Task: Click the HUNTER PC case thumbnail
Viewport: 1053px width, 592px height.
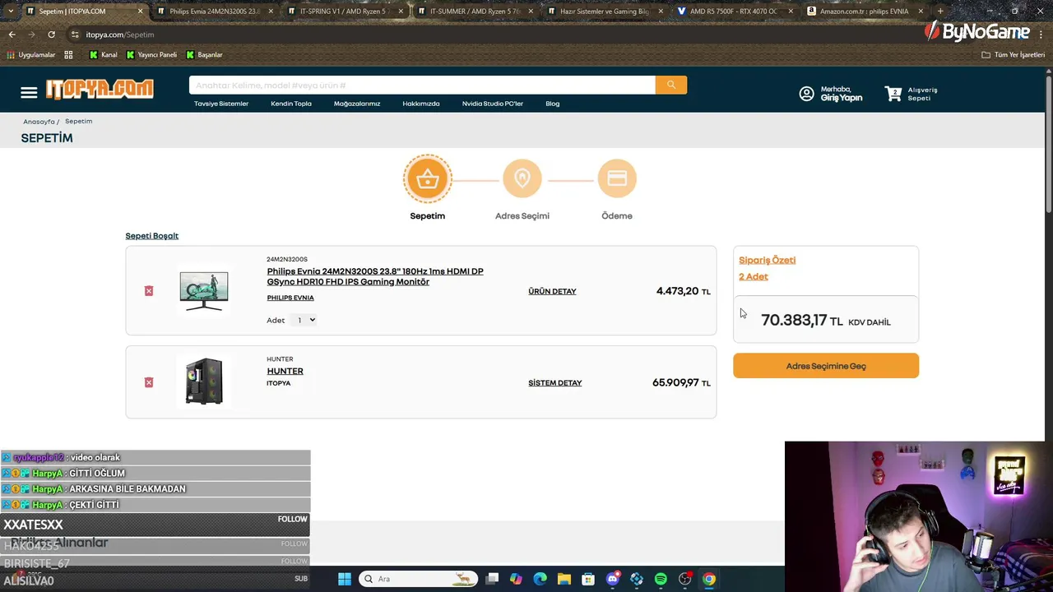Action: point(204,382)
